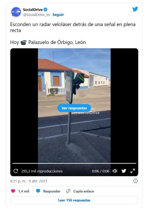Like the tweet with the heart icon
Viewport: 164px width, 210px height.
click(13, 191)
